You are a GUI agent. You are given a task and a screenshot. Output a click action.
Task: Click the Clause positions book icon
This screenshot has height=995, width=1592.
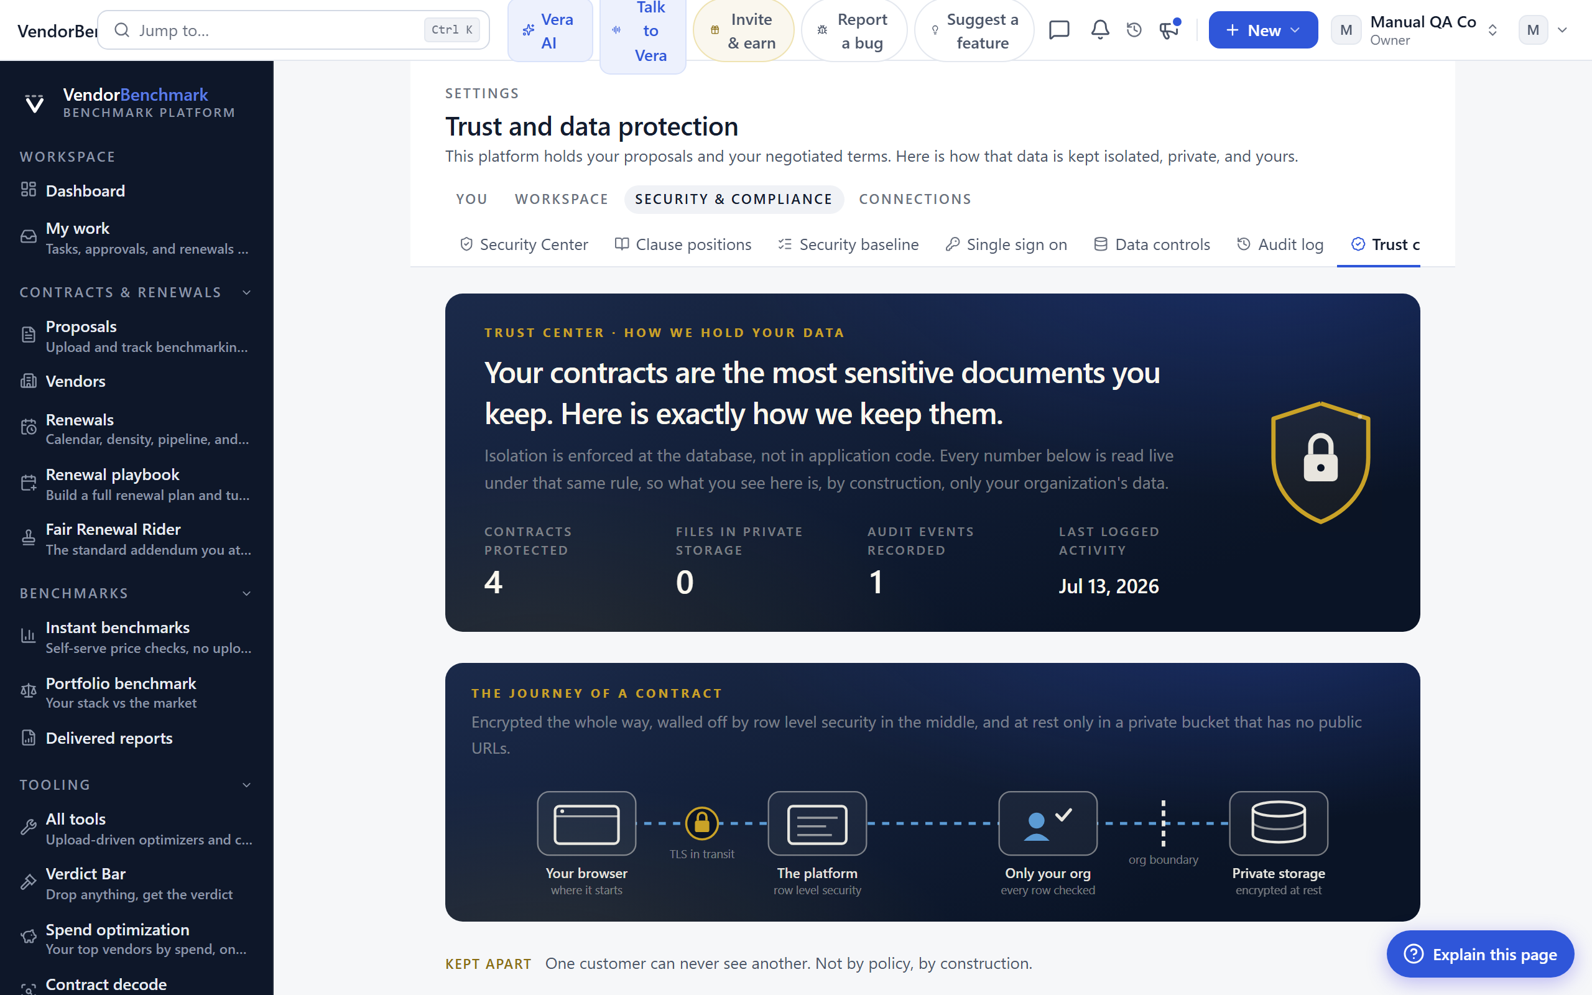pos(622,244)
